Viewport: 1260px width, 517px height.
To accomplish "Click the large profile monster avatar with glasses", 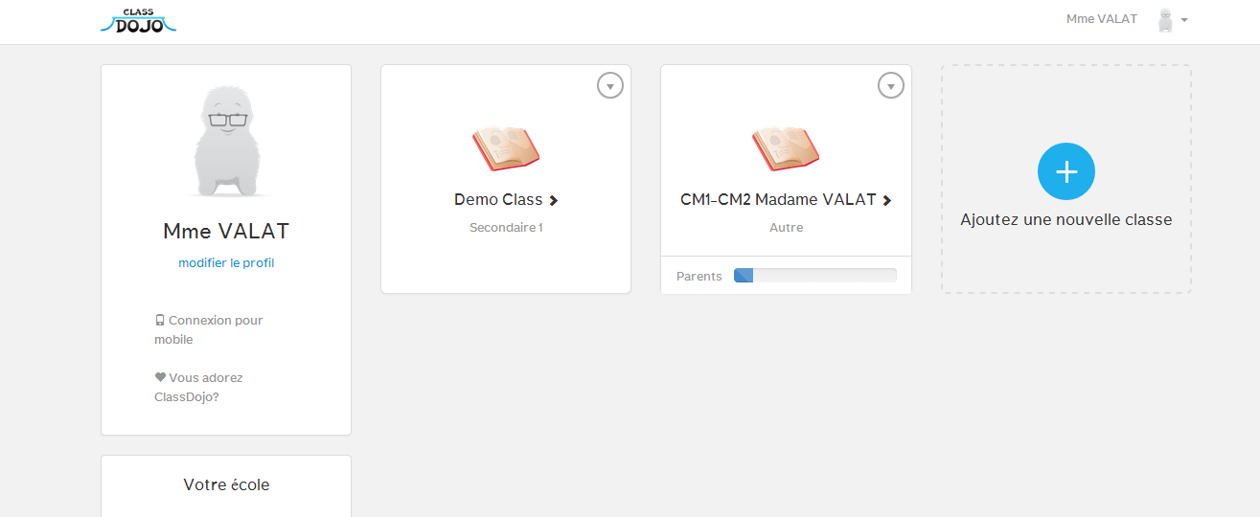I will point(227,142).
